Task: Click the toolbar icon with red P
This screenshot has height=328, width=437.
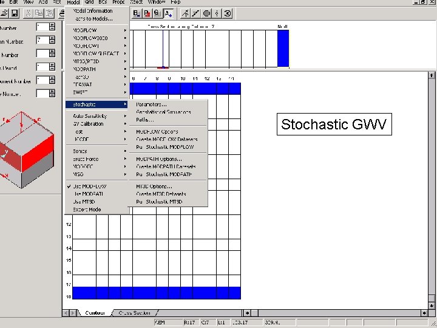Action: (147, 13)
